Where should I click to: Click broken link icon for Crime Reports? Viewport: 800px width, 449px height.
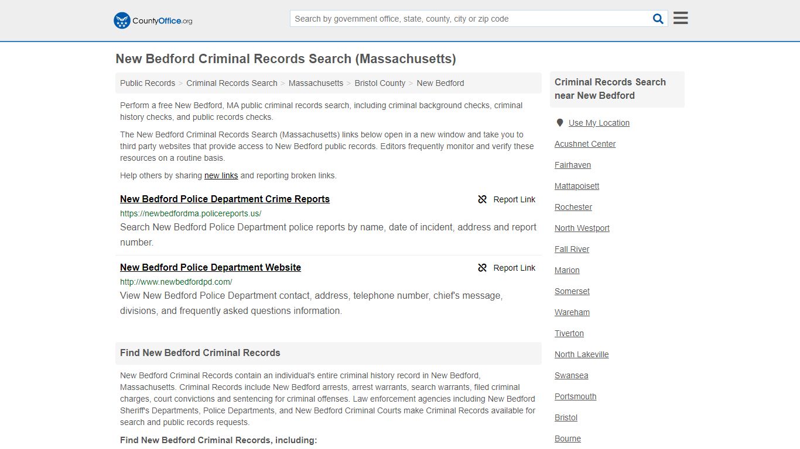pos(482,199)
